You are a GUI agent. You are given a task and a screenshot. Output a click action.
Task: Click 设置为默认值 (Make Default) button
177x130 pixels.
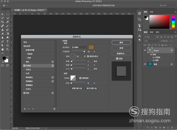[77, 88]
